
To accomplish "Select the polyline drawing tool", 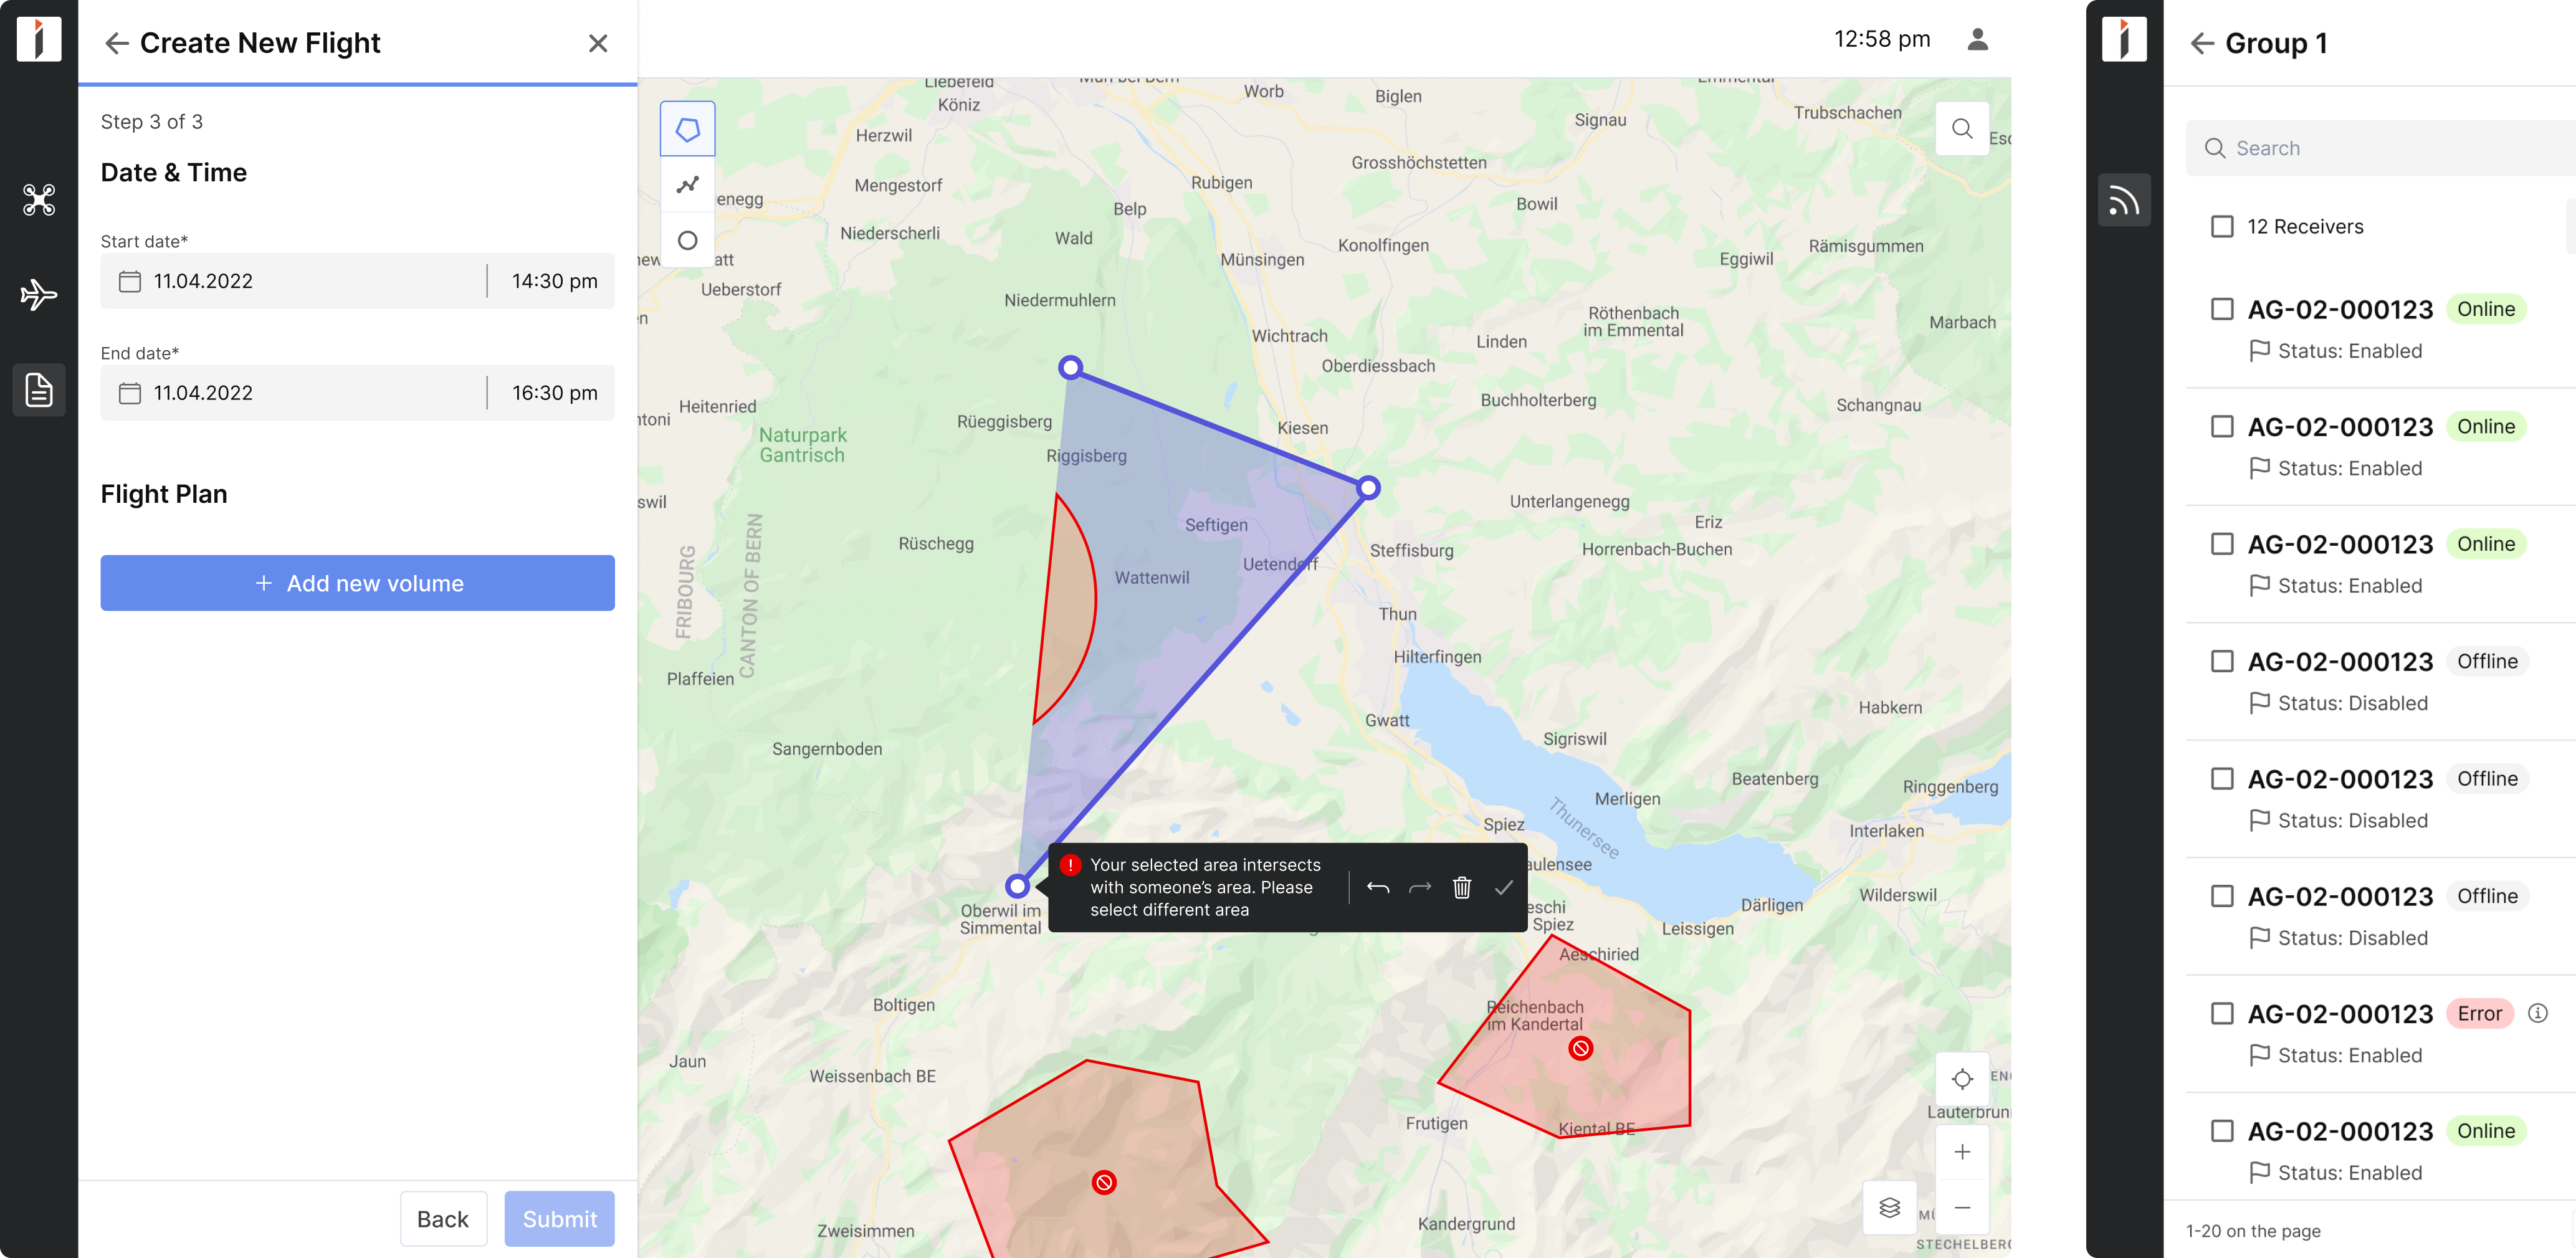I will [687, 185].
